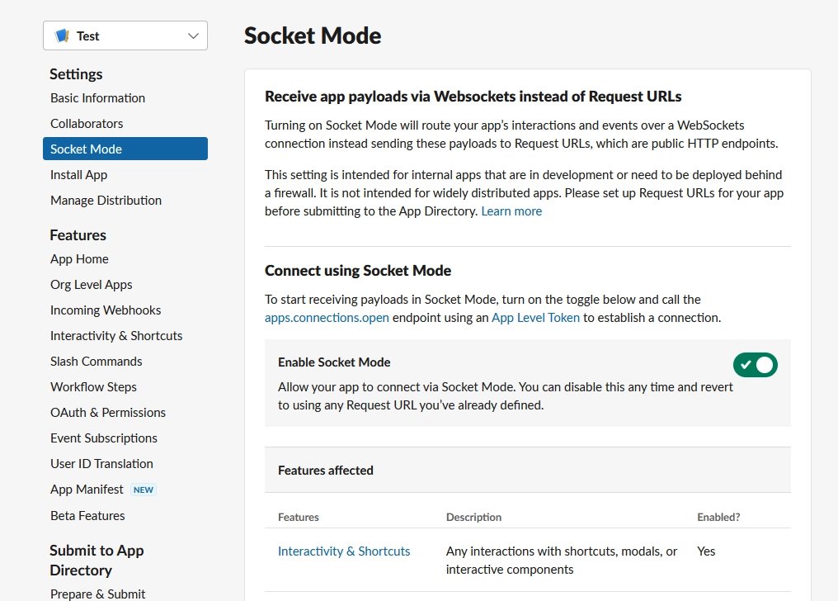
Task: Open Basic Information settings
Action: coord(97,97)
